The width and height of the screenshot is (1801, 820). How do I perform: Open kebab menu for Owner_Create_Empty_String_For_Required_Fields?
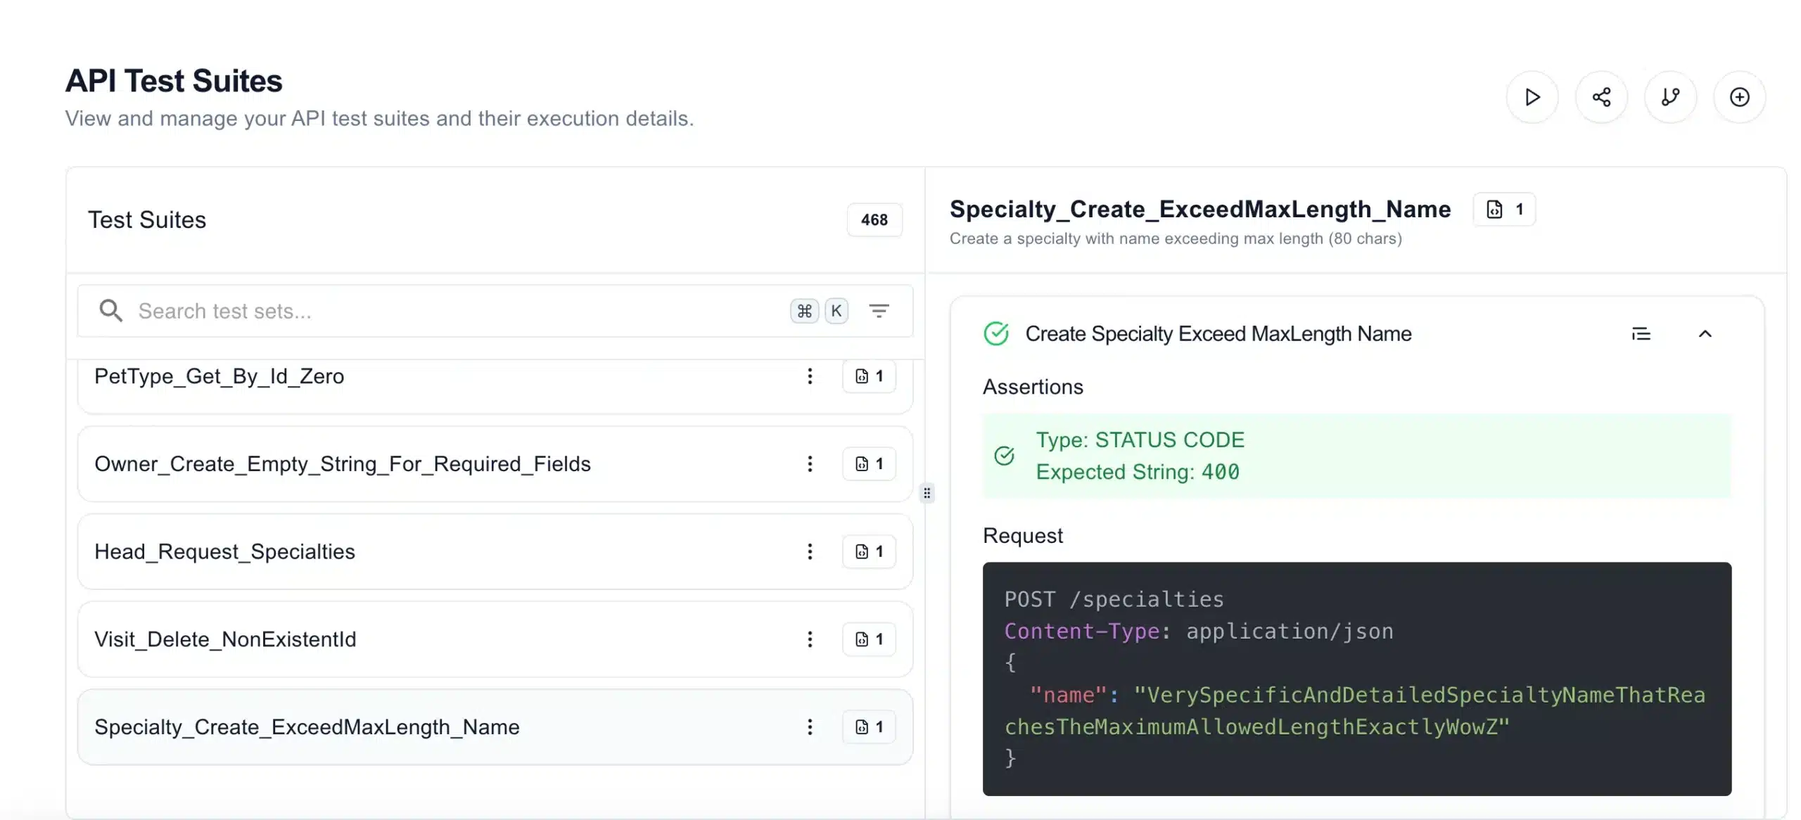click(810, 463)
